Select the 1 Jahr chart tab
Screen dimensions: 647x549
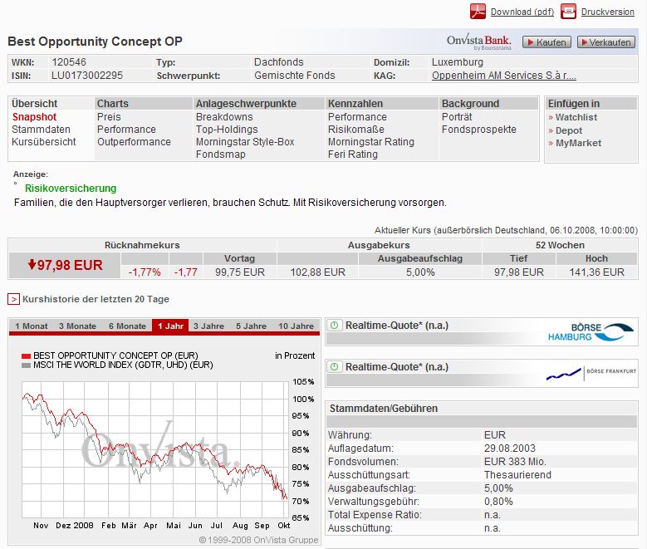[170, 326]
